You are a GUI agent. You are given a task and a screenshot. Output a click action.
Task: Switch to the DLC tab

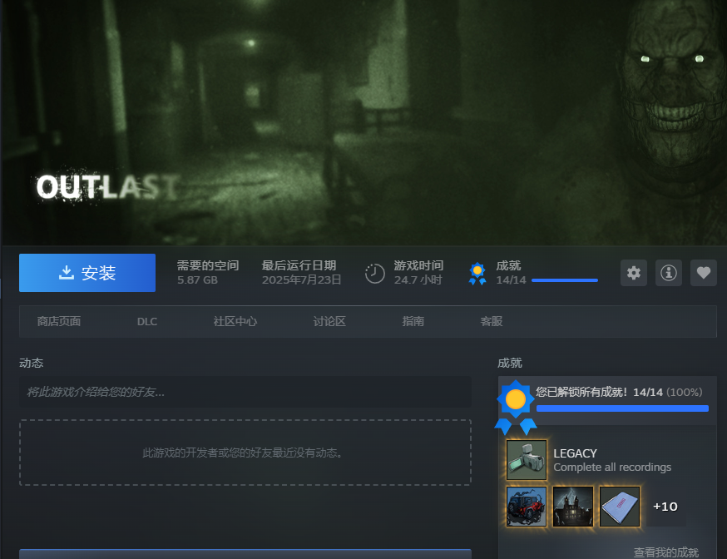[x=147, y=321]
